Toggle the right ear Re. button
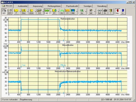This screenshot has width=136, height=102. coord(118,12)
